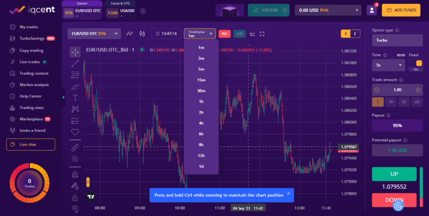
Task: Toggle the green live indicator on chart title
Action: click(x=142, y=50)
